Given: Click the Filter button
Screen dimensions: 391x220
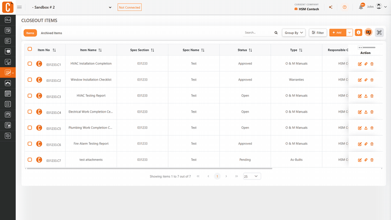Looking at the screenshot, I should click(318, 33).
